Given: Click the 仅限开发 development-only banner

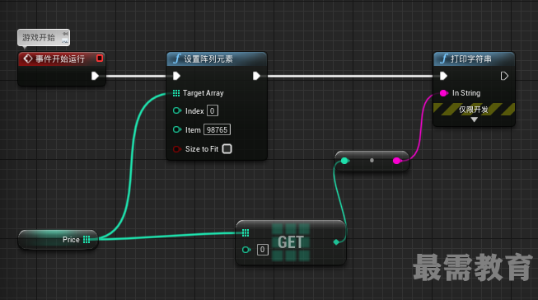Looking at the screenshot, I should click(x=474, y=110).
